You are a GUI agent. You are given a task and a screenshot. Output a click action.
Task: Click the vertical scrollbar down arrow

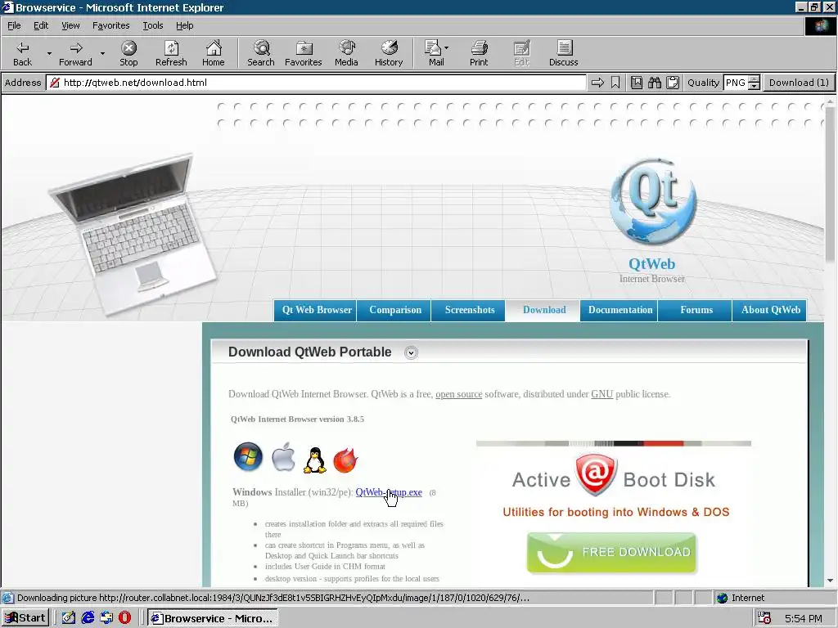point(830,581)
